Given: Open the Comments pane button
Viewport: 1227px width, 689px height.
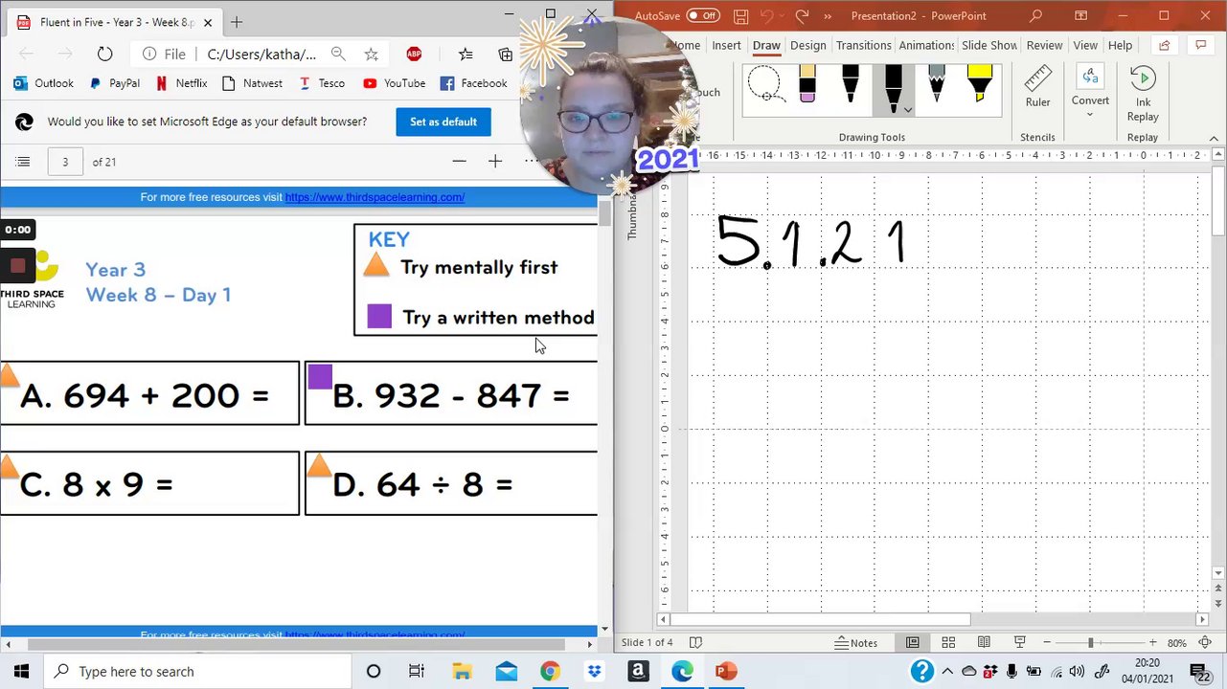Looking at the screenshot, I should [1200, 45].
